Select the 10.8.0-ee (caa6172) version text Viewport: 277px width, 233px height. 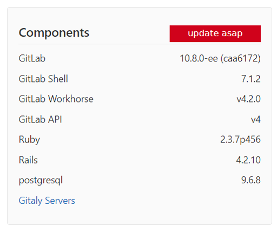tap(220, 58)
